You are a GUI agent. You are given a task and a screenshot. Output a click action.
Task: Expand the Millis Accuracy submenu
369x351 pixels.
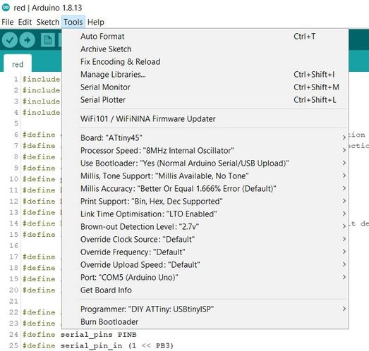point(205,189)
